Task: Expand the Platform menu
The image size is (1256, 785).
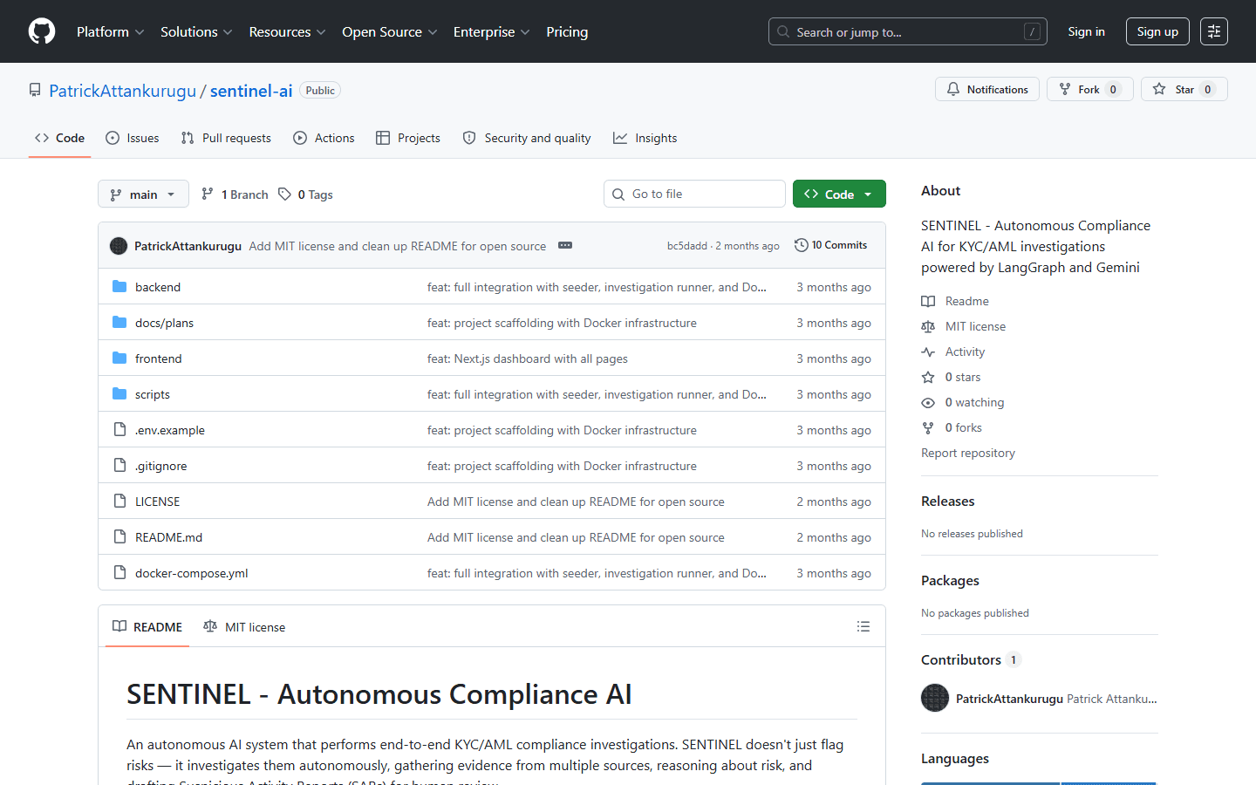Action: click(x=110, y=31)
